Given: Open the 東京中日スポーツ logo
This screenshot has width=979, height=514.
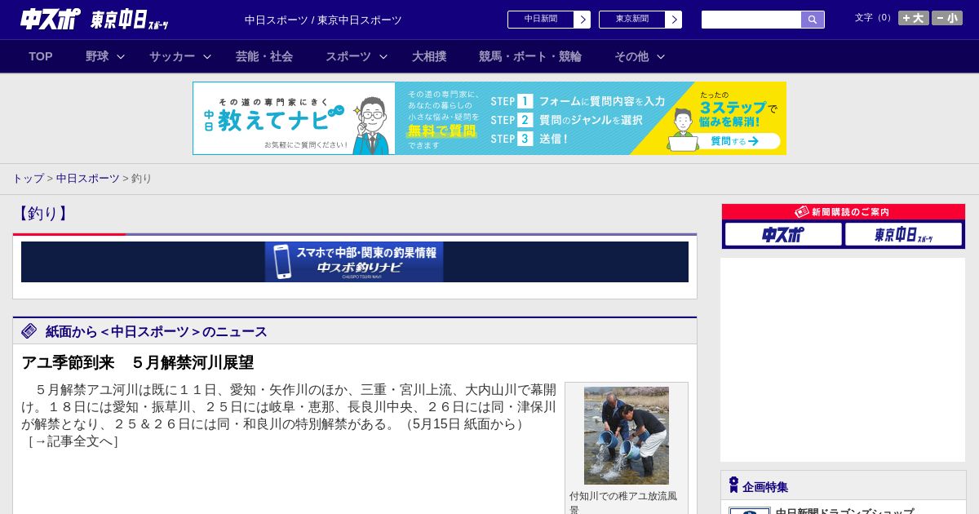Looking at the screenshot, I should (x=129, y=20).
